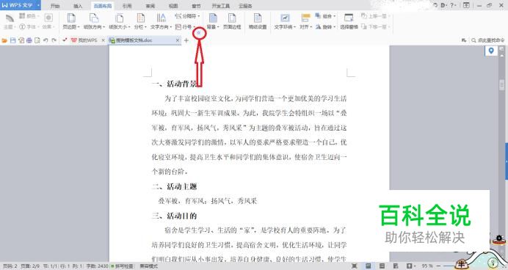This screenshot has height=270, width=508.
Task: Open the 颜色 theme colors dropdown
Action: coord(29,16)
